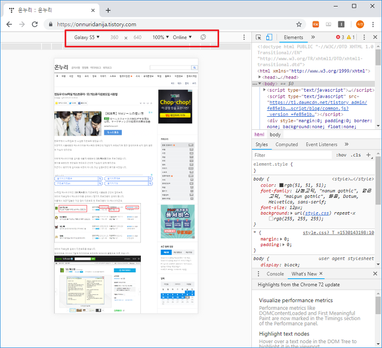This screenshot has width=382, height=348.
Task: Select html in the breadcrumb
Action: 259,135
